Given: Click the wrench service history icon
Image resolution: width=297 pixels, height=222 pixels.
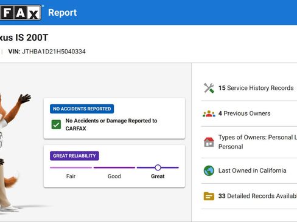Looking at the screenshot, I should tap(209, 88).
